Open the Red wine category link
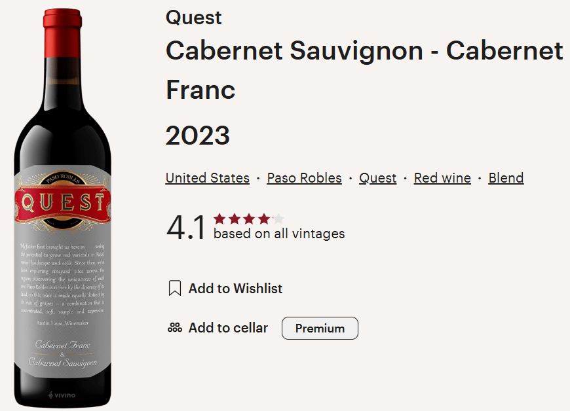 (442, 178)
